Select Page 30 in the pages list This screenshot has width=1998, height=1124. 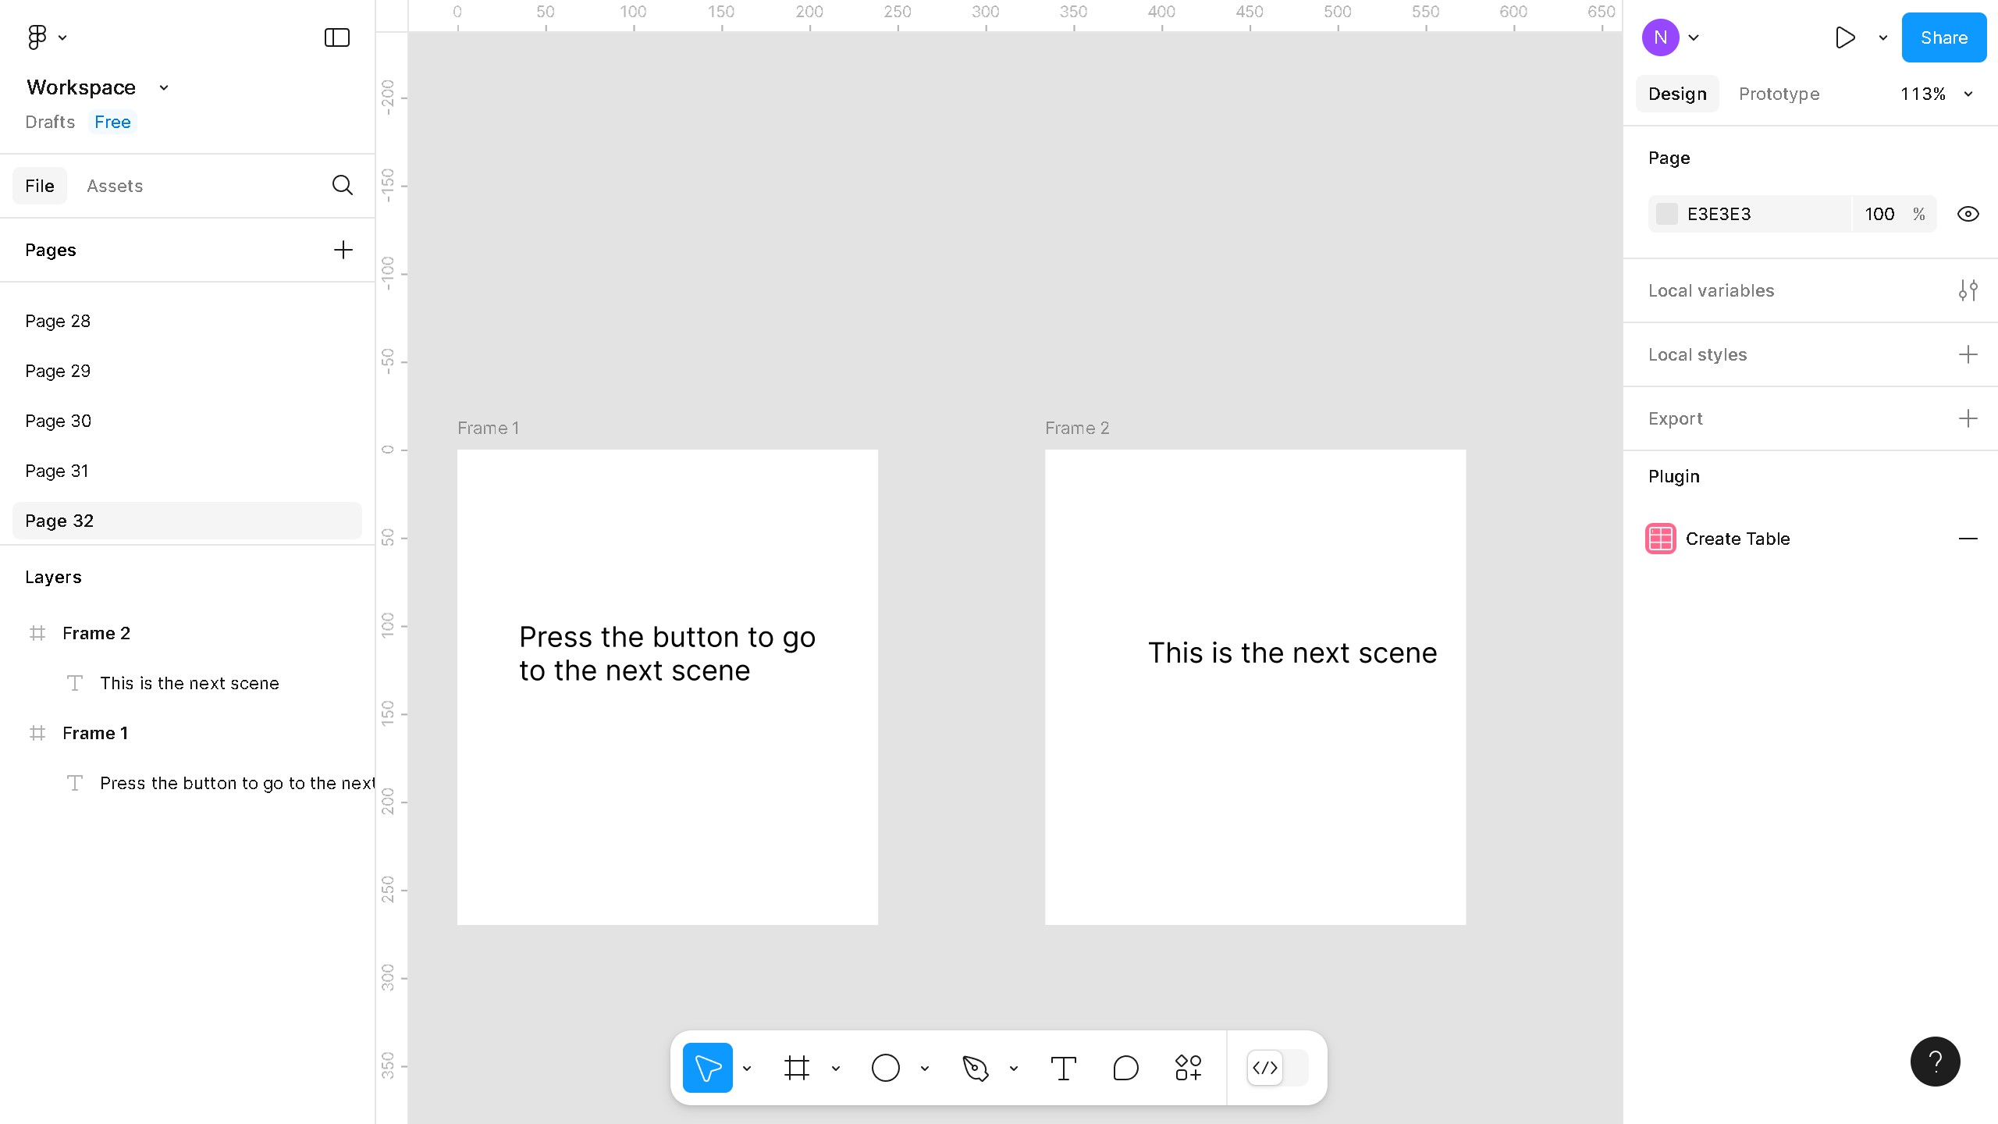[x=58, y=421]
